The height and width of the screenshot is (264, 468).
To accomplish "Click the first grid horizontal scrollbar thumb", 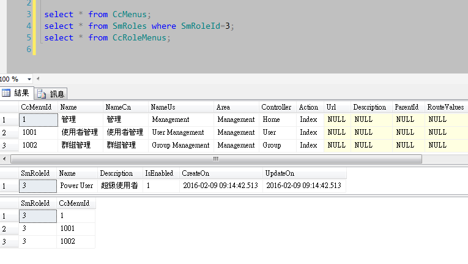I will point(216,159).
